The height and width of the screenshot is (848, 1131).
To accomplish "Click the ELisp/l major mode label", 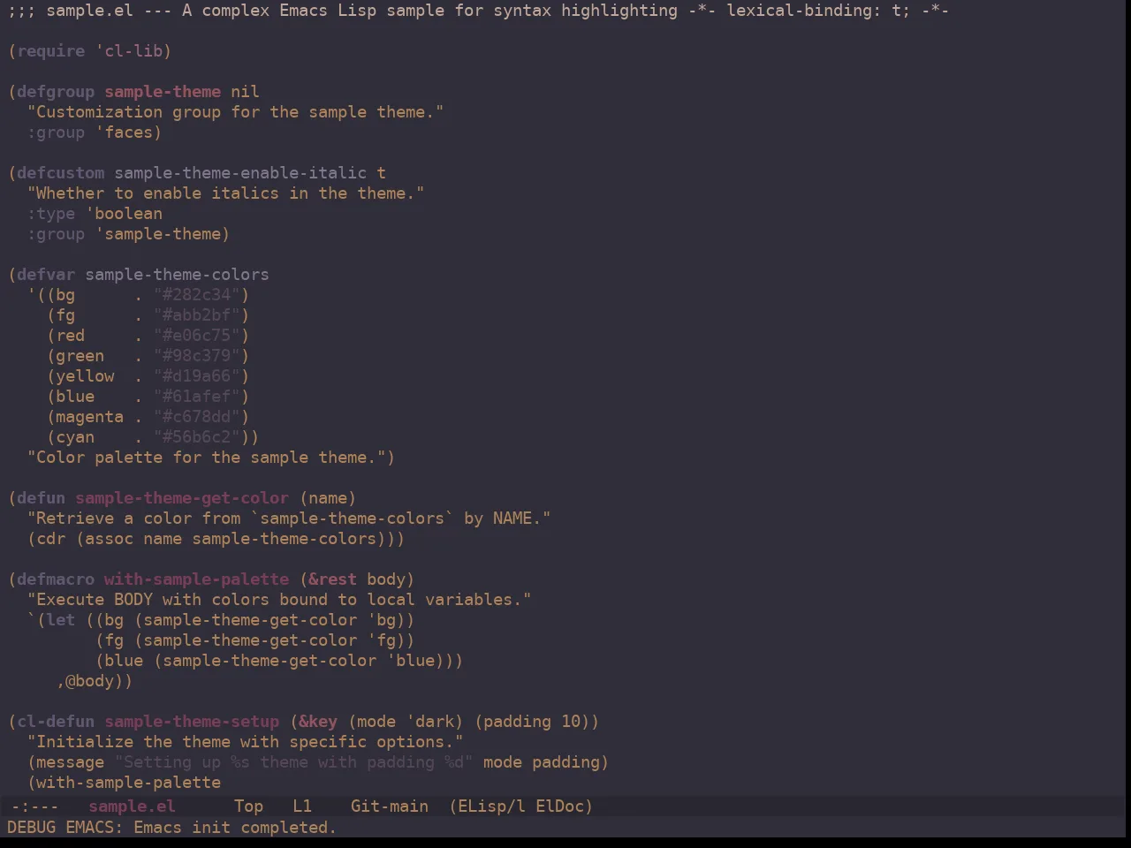I will (491, 806).
